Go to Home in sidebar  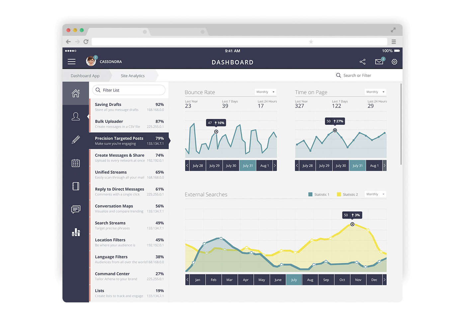[x=76, y=93]
